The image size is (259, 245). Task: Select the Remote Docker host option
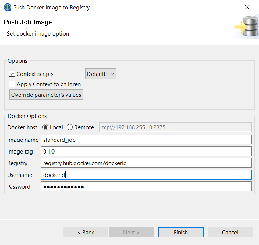point(70,127)
